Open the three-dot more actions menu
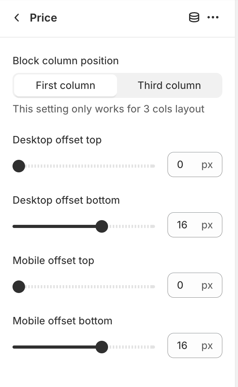Screen dimensions: 238x387 [x=213, y=18]
